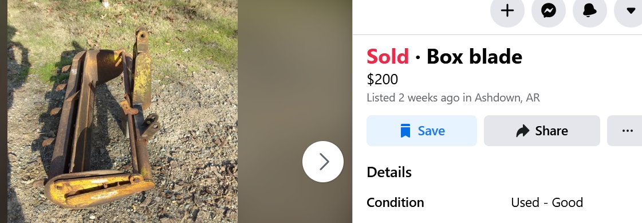Save this Box blade listing
This screenshot has width=642, height=223.
[x=422, y=131]
